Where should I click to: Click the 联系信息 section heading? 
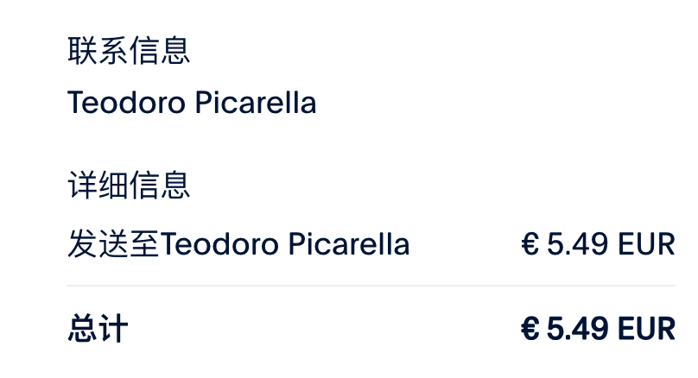click(129, 51)
